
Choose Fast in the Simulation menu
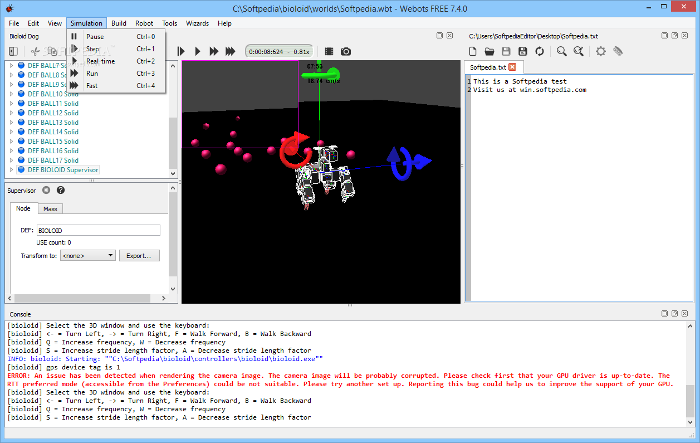point(116,86)
